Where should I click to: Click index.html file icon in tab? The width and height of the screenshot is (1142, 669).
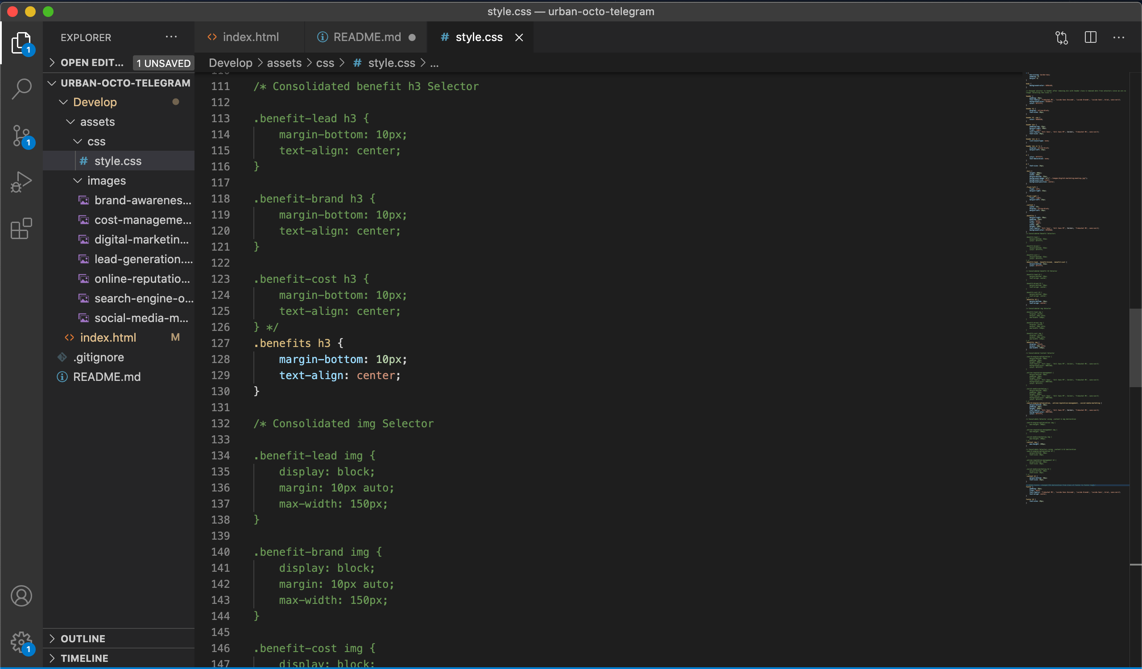[x=211, y=37]
